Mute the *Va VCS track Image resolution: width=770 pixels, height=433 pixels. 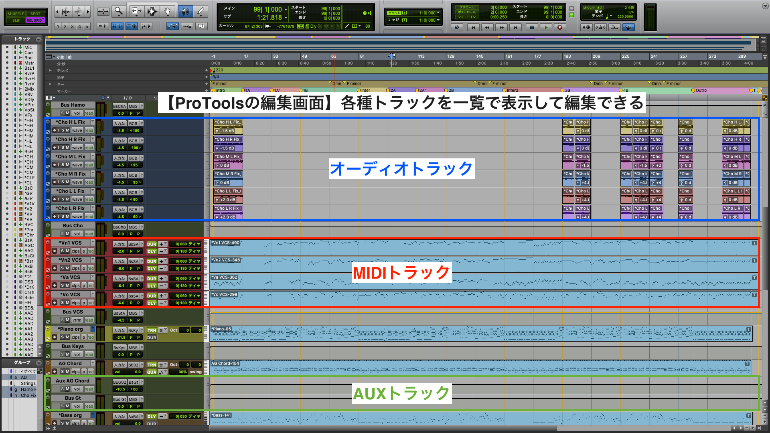[x=68, y=285]
